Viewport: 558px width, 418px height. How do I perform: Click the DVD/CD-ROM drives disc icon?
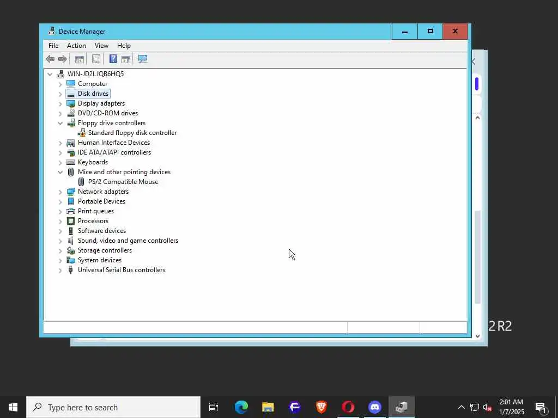tap(71, 113)
